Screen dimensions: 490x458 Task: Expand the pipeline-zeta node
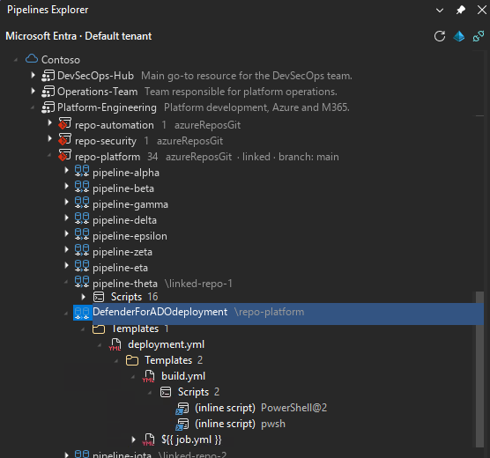tap(67, 249)
